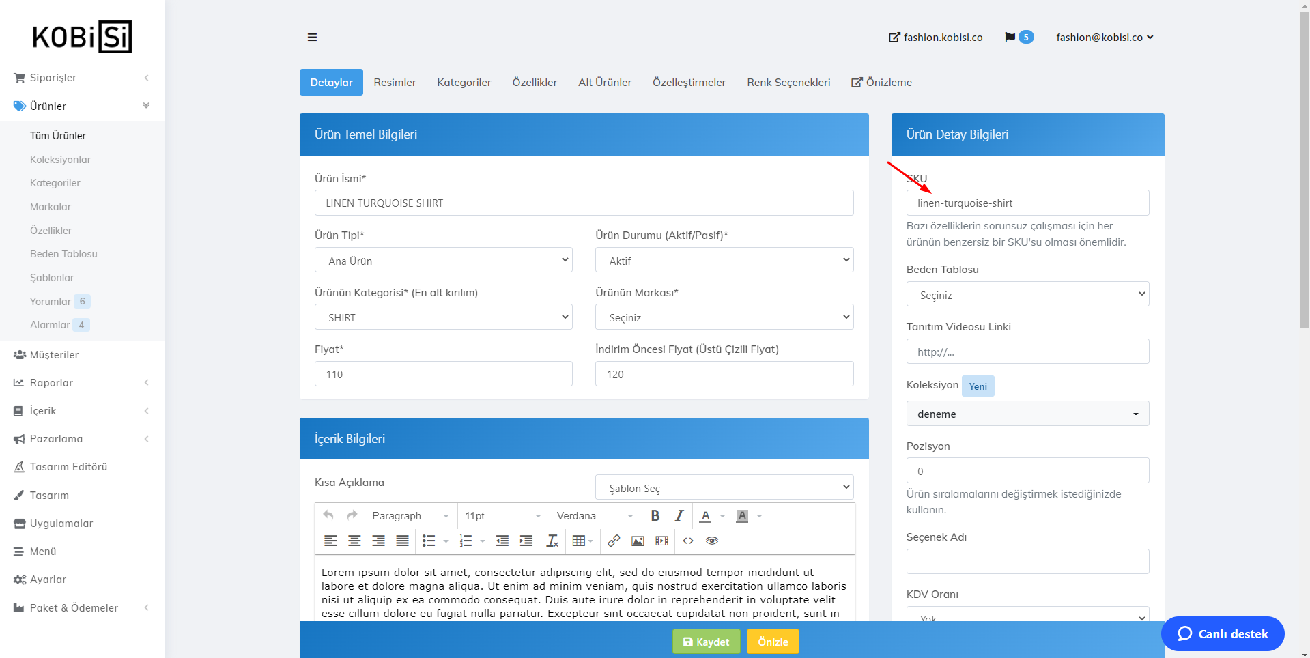Open the fashion.kobisi.co store link

[935, 38]
